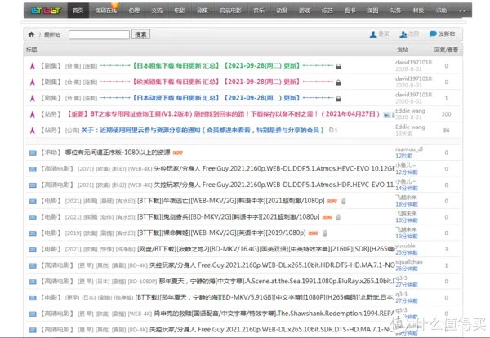Click thread icon of Free.Guy HDR.HEVC-EVO post
Viewport: 490px width, 338px height.
pyautogui.click(x=33, y=185)
